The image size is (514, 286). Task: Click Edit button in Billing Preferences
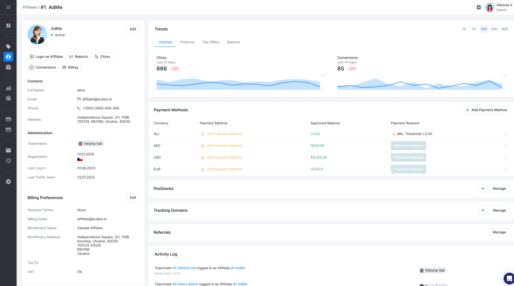pos(133,198)
